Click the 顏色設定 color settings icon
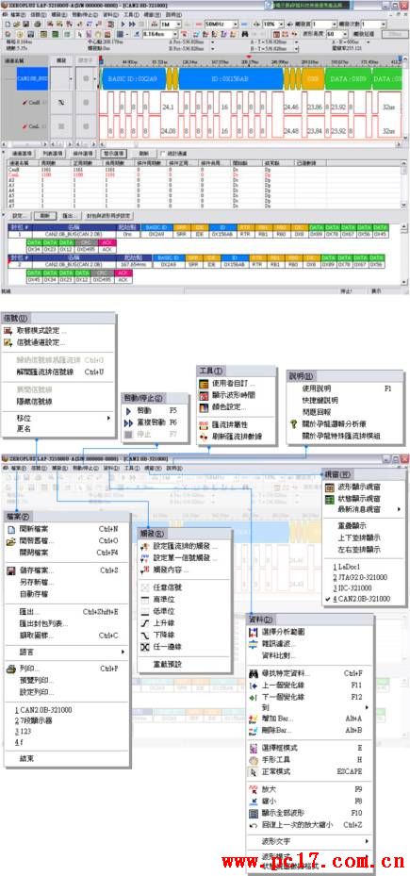Image resolution: width=410 pixels, height=876 pixels. pos(205,406)
